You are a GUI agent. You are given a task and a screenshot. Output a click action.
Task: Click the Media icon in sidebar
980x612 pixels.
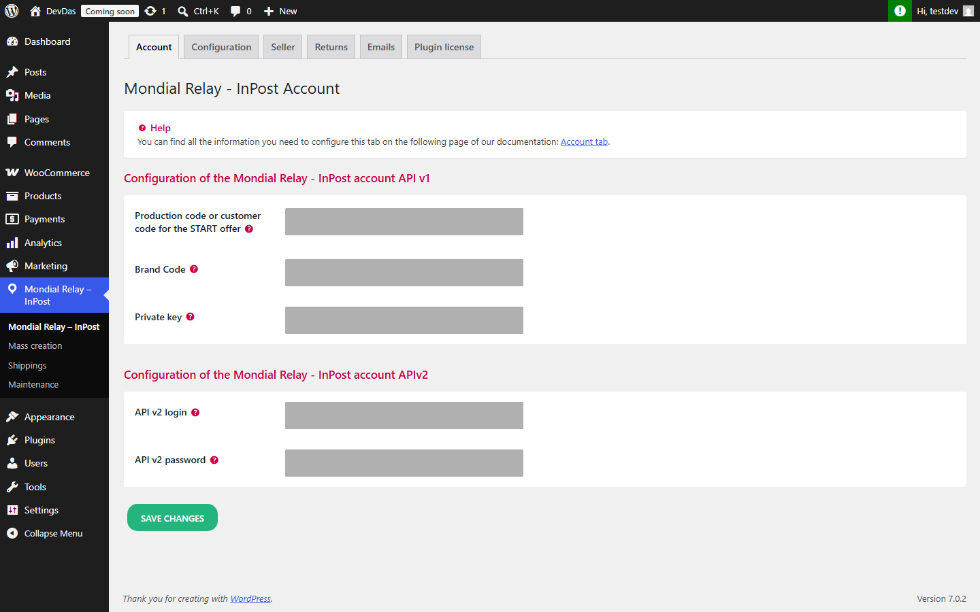click(12, 95)
